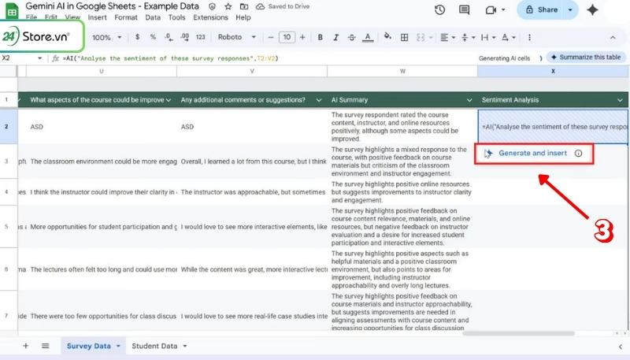Click the formula bar text
This screenshot has height=360, width=630.
[x=170, y=58]
